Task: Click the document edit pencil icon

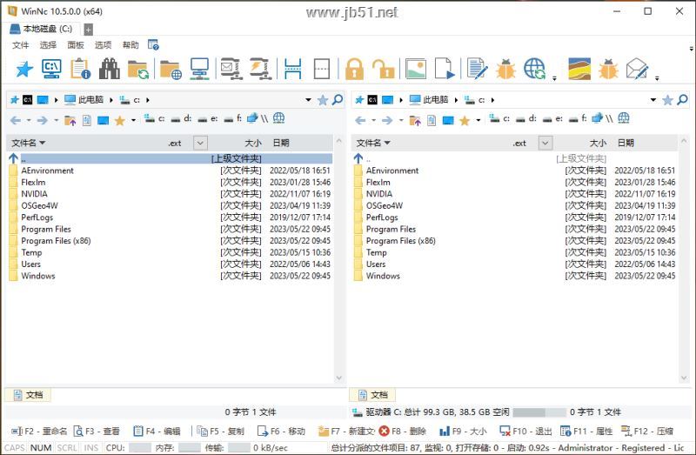Action: tap(477, 69)
